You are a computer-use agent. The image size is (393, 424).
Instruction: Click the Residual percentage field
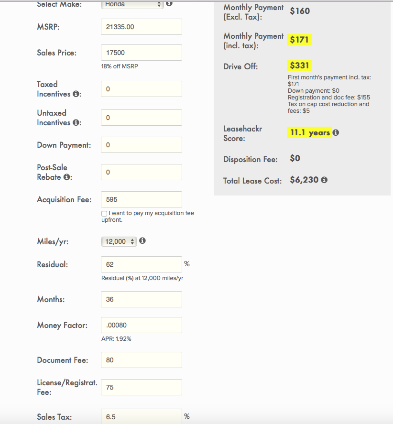tap(142, 264)
